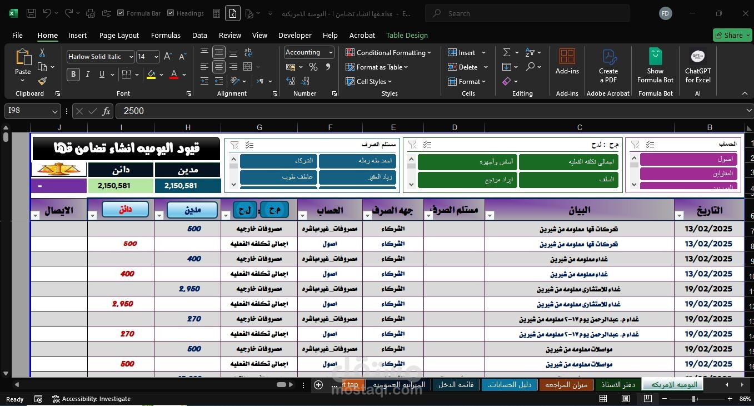Click the Add-ins grid icon

(567, 56)
